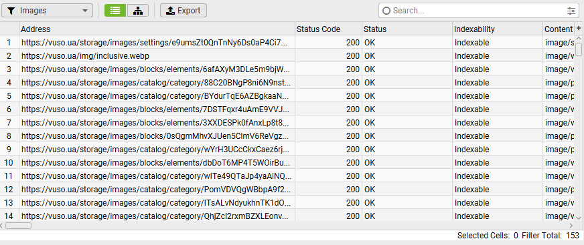This screenshot has height=245, width=584.
Task: Select row number 7 header
Action: [9, 123]
